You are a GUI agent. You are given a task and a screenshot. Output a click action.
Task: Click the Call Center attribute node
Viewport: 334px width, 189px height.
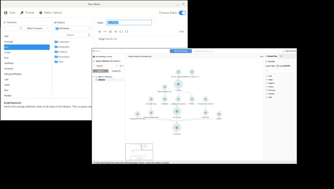(177, 111)
